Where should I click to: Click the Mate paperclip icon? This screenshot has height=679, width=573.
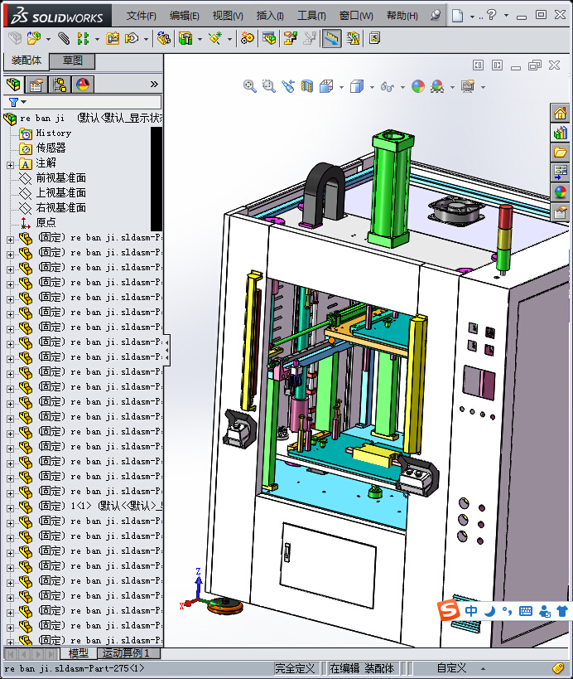[64, 38]
